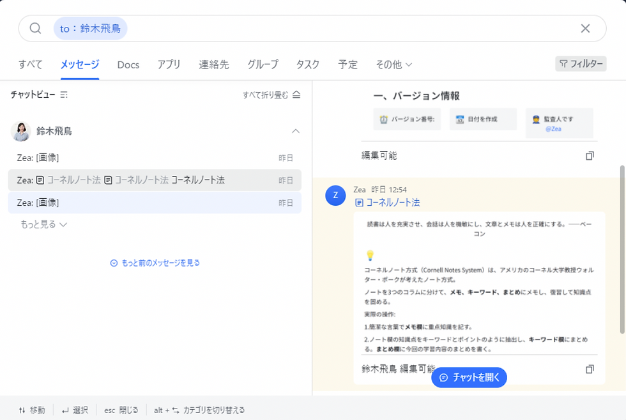This screenshot has height=420, width=626.
Task: Collapse the 鈴木飛鳥 conversation group chevron
Action: click(295, 131)
